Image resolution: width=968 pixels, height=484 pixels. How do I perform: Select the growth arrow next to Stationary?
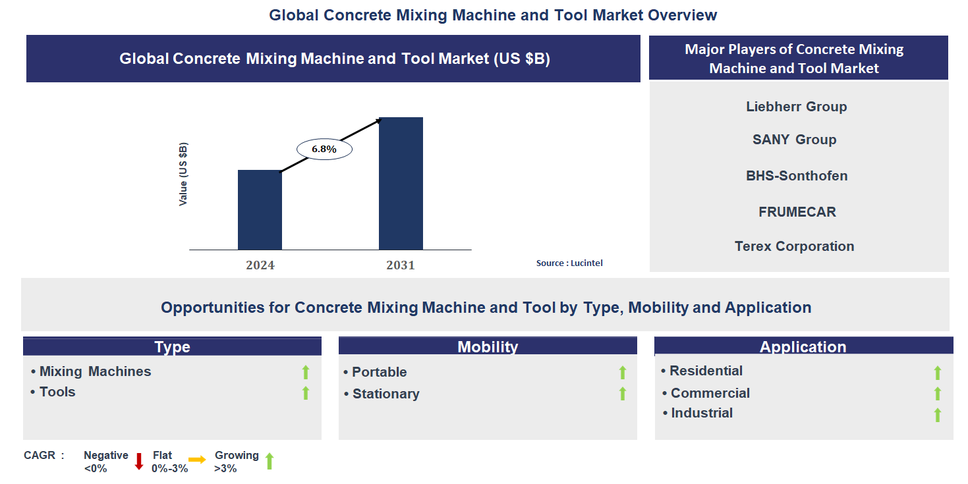pos(622,394)
